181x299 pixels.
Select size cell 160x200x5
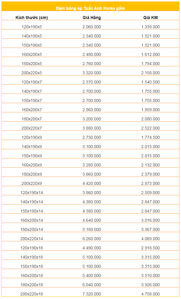(x=31, y=54)
